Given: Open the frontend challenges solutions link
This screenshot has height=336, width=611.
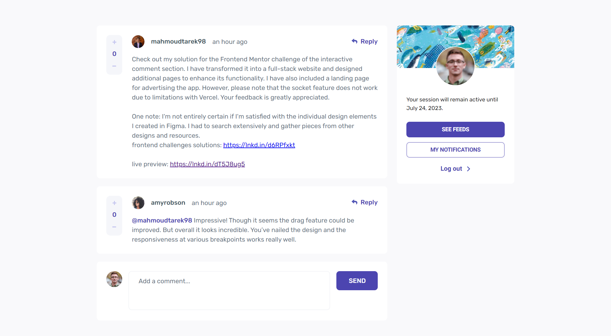Looking at the screenshot, I should [x=259, y=145].
